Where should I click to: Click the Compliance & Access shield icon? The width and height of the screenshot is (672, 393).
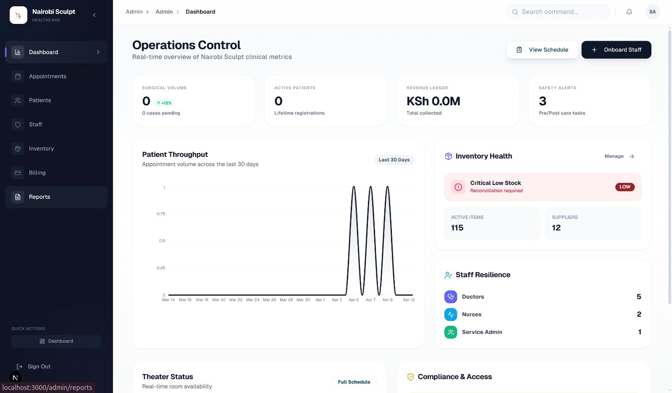click(410, 377)
